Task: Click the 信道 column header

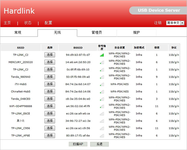Action: pyautogui.click(x=157, y=48)
